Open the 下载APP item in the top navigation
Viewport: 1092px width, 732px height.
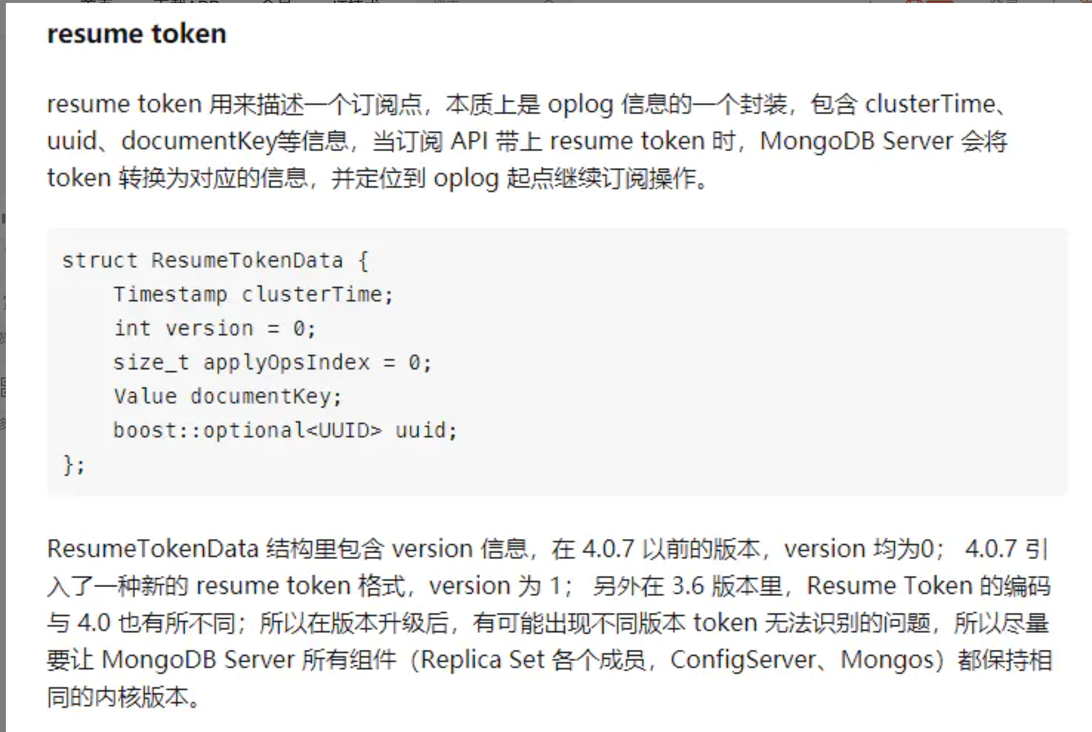186,1
